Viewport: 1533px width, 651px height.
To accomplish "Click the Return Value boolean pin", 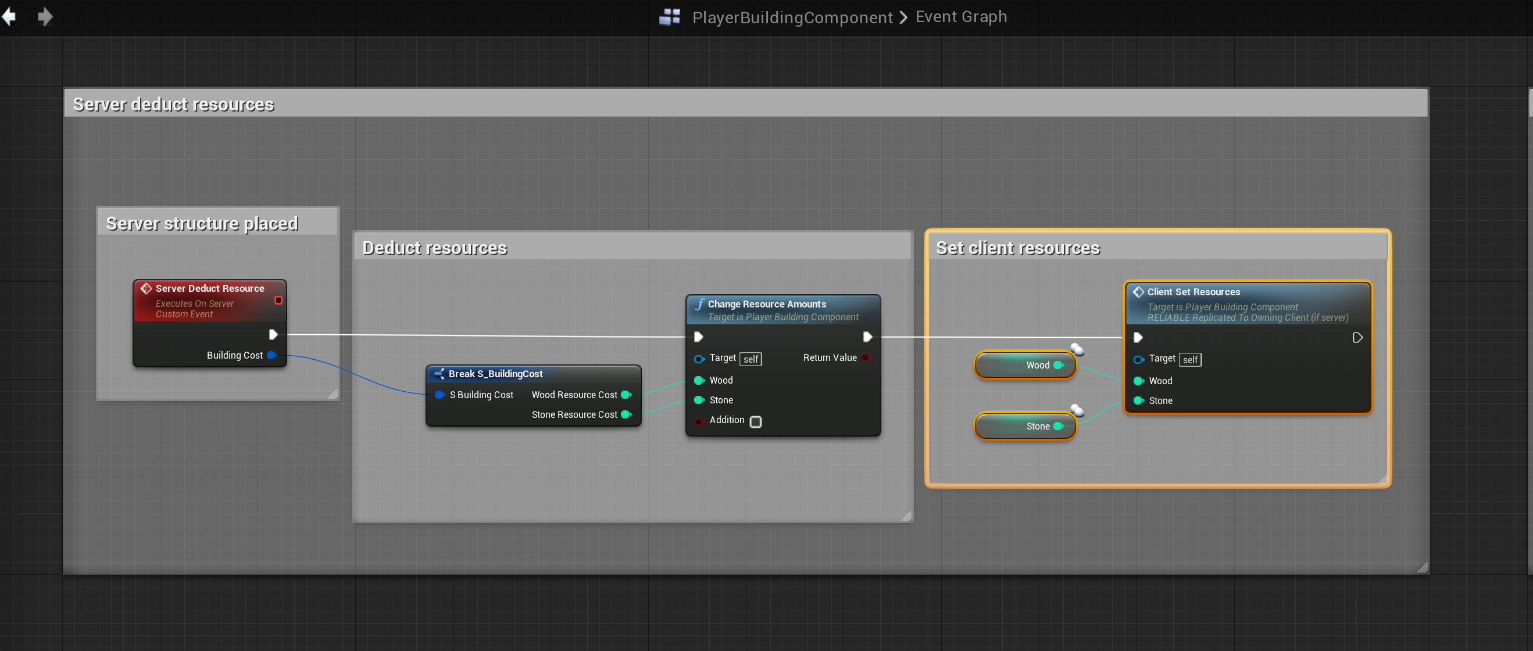I will (866, 357).
